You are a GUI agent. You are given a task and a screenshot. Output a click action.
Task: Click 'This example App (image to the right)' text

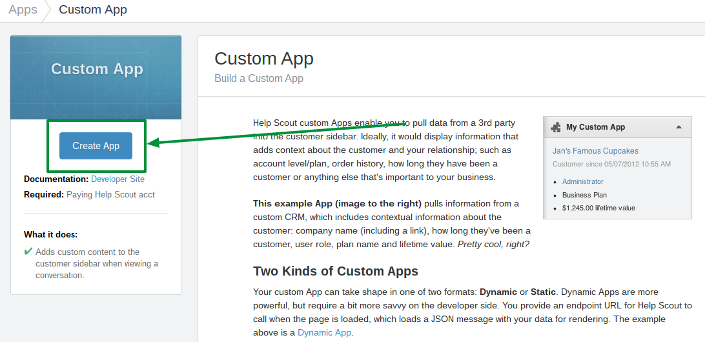pyautogui.click(x=337, y=203)
